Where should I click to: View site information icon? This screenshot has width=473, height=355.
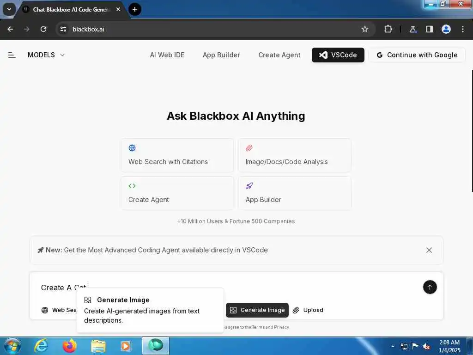point(63,29)
